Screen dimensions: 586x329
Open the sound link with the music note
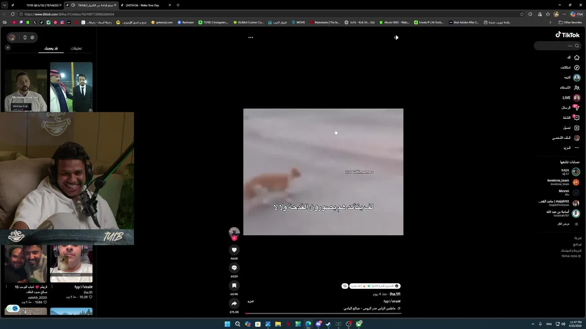tap(372, 308)
